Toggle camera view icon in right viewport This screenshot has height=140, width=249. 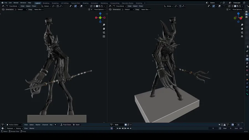242,33
